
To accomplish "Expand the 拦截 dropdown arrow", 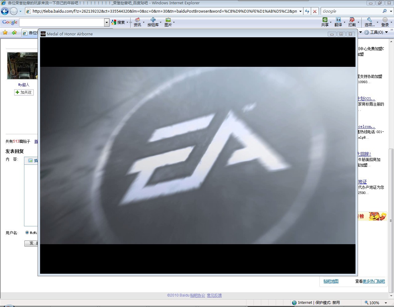I will pos(358,22).
